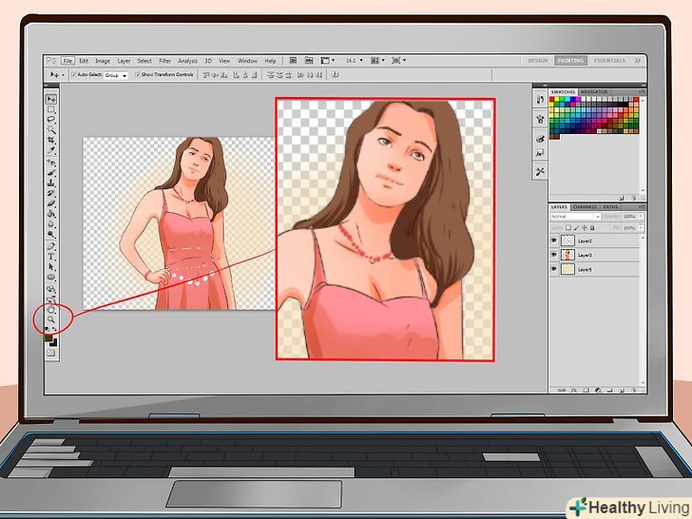692x519 pixels.
Task: Toggle the Auto-Select checkbox
Action: click(72, 74)
